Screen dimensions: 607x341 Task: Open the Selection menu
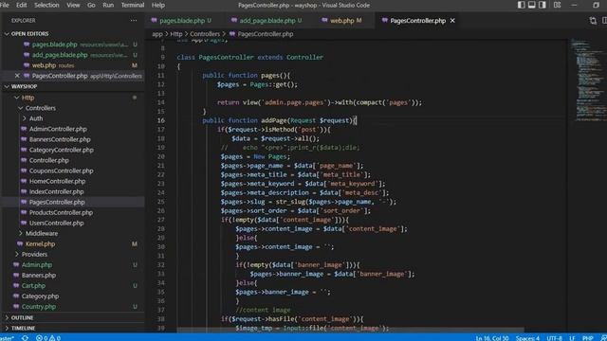46,5
